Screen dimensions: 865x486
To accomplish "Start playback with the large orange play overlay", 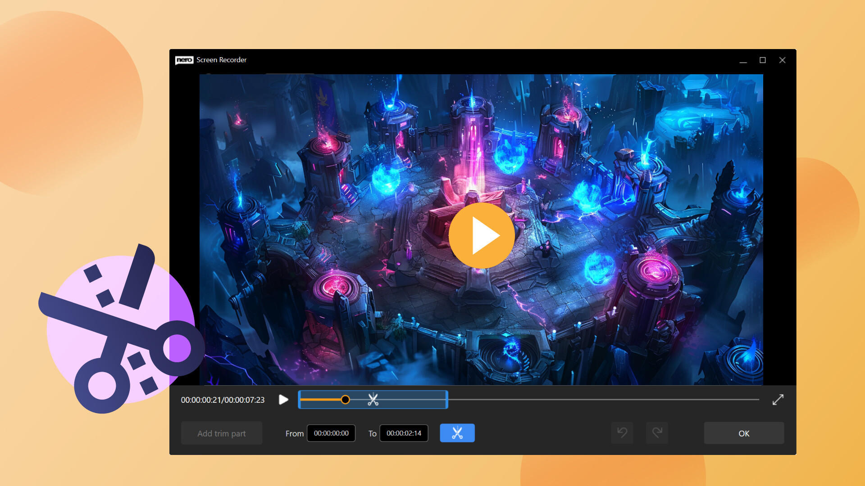I will (482, 234).
